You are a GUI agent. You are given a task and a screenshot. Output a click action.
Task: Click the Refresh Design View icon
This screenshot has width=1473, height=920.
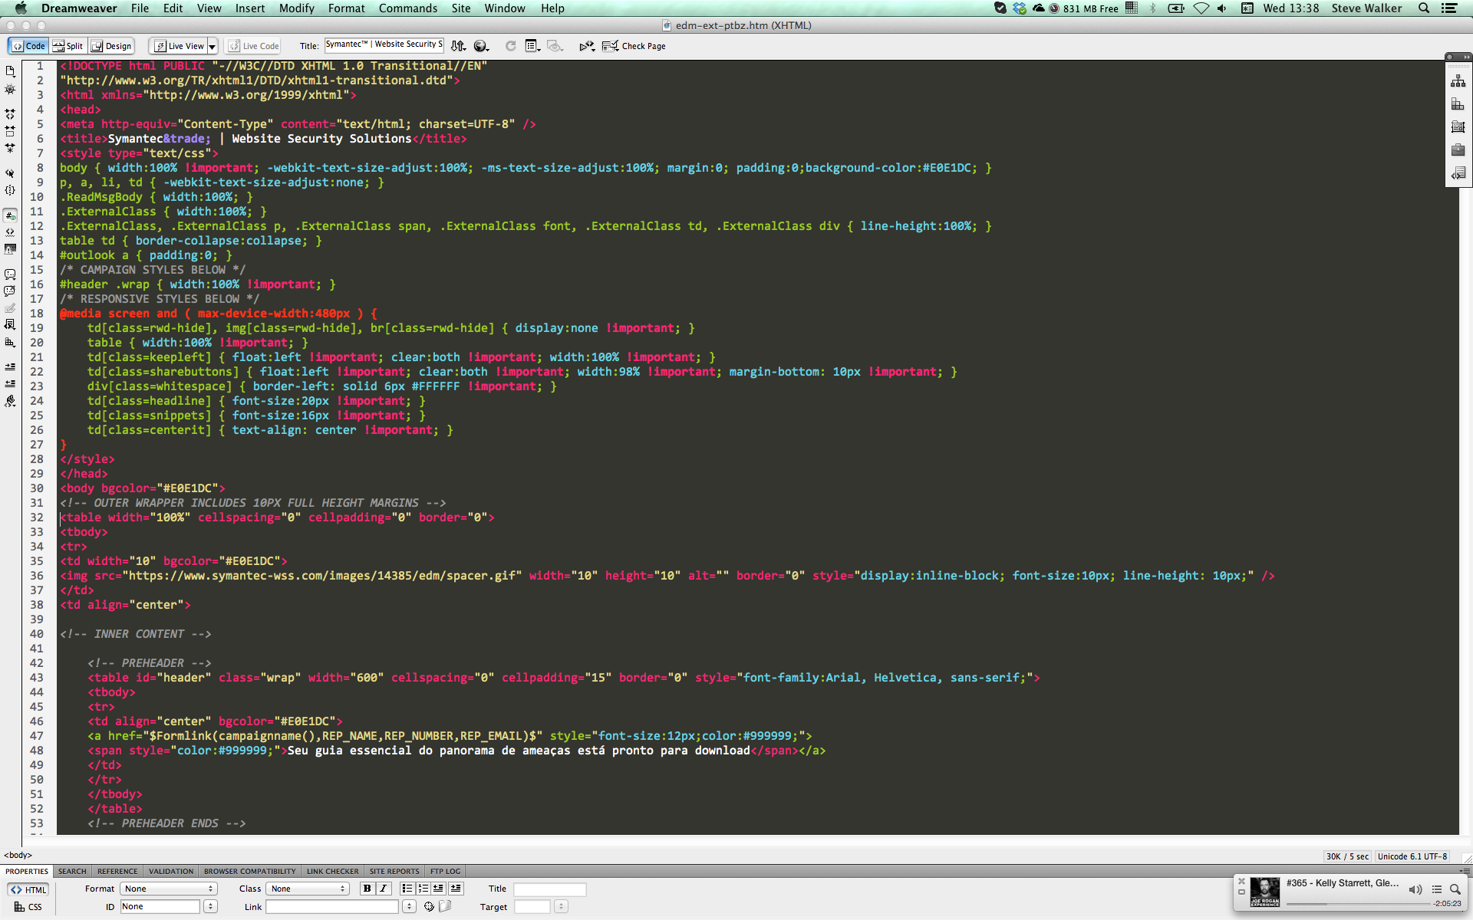(510, 46)
